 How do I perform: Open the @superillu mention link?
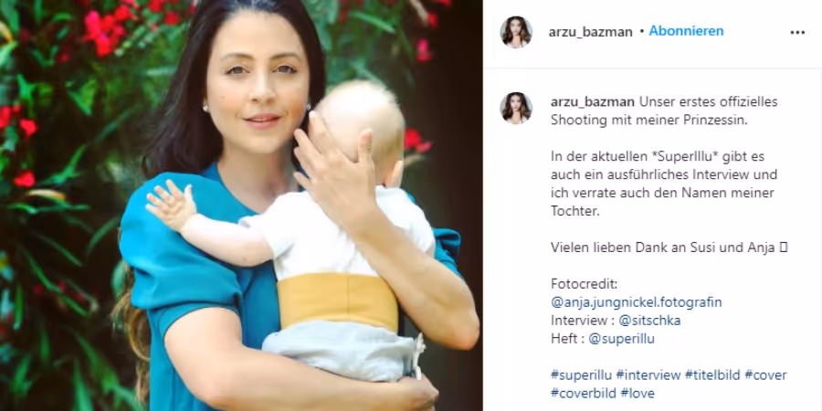(x=622, y=339)
